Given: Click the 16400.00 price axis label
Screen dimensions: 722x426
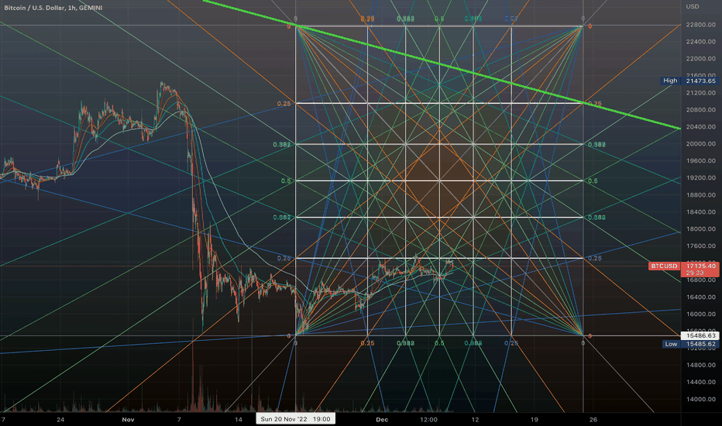Looking at the screenshot, I should (701, 297).
